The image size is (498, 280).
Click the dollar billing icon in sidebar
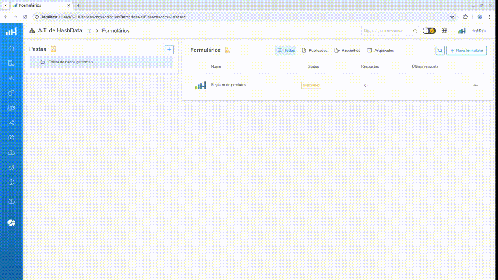click(11, 182)
